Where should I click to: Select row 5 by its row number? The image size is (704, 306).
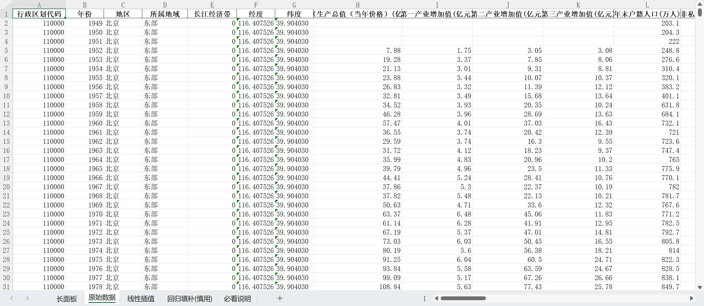[6, 50]
